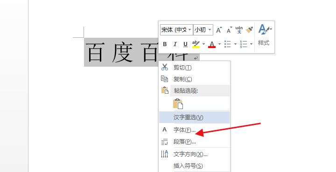Choose 剪切(T) from context menu
Image resolution: width=336 pixels, height=172 pixels.
click(x=194, y=68)
